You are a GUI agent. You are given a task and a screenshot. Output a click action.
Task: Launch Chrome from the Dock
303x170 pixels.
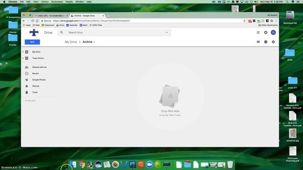click(82, 165)
